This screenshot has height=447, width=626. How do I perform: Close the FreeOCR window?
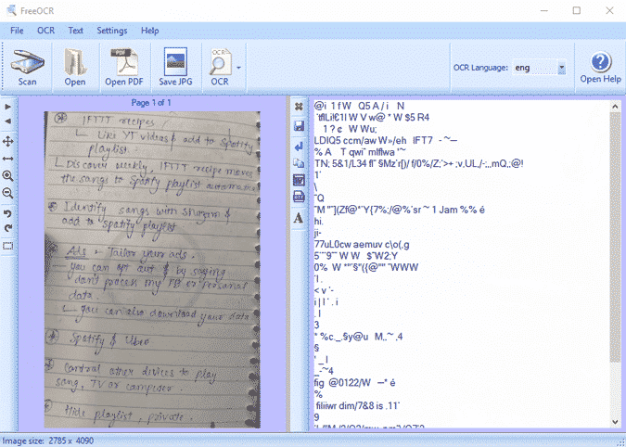coord(609,10)
